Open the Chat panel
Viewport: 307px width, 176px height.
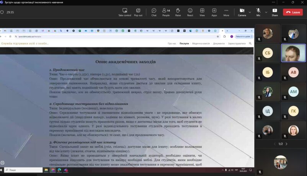pyautogui.click(x=154, y=12)
